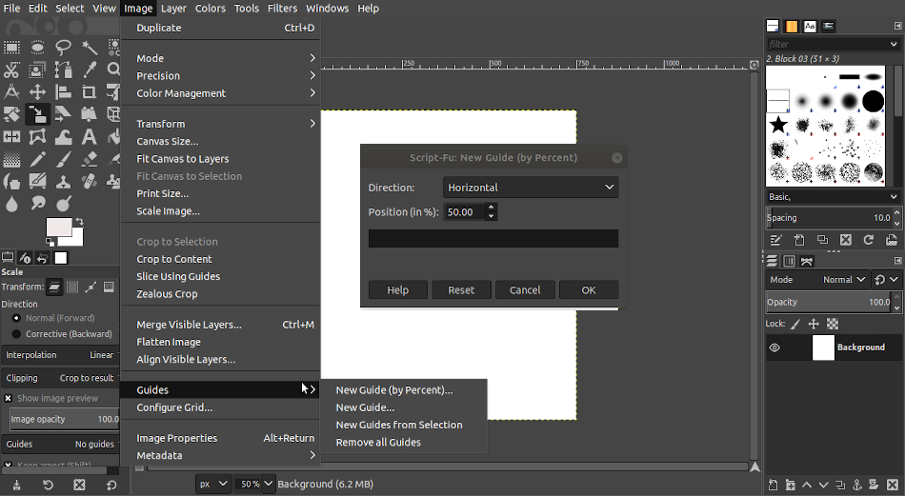Viewport: 905px width, 496px height.
Task: Select the Move tool
Action: 37,92
